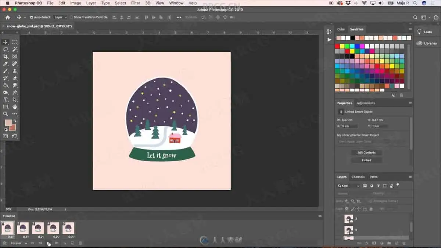Open Swatches panel options menu
The height and width of the screenshot is (248, 441).
tap(410, 29)
